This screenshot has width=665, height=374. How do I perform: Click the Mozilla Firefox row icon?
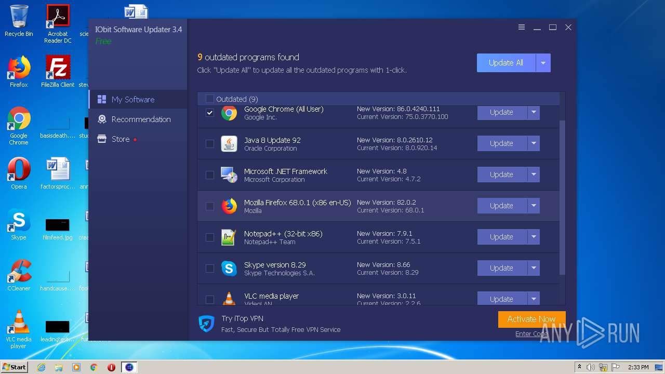(x=229, y=206)
